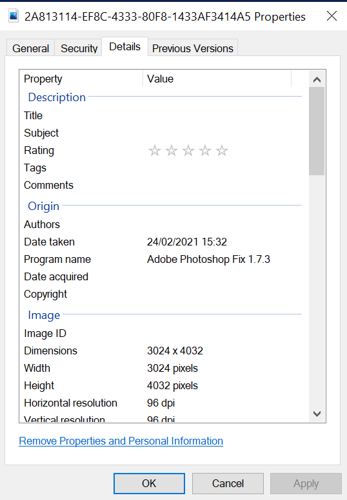Set rating to five stars
The height and width of the screenshot is (500, 347).
(x=222, y=151)
